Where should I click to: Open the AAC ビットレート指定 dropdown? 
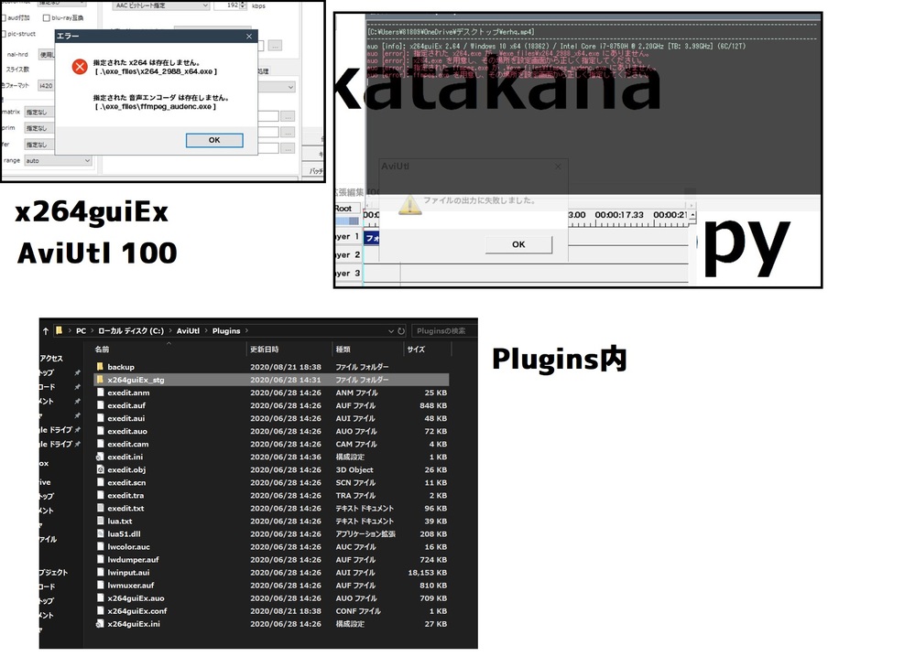(160, 5)
